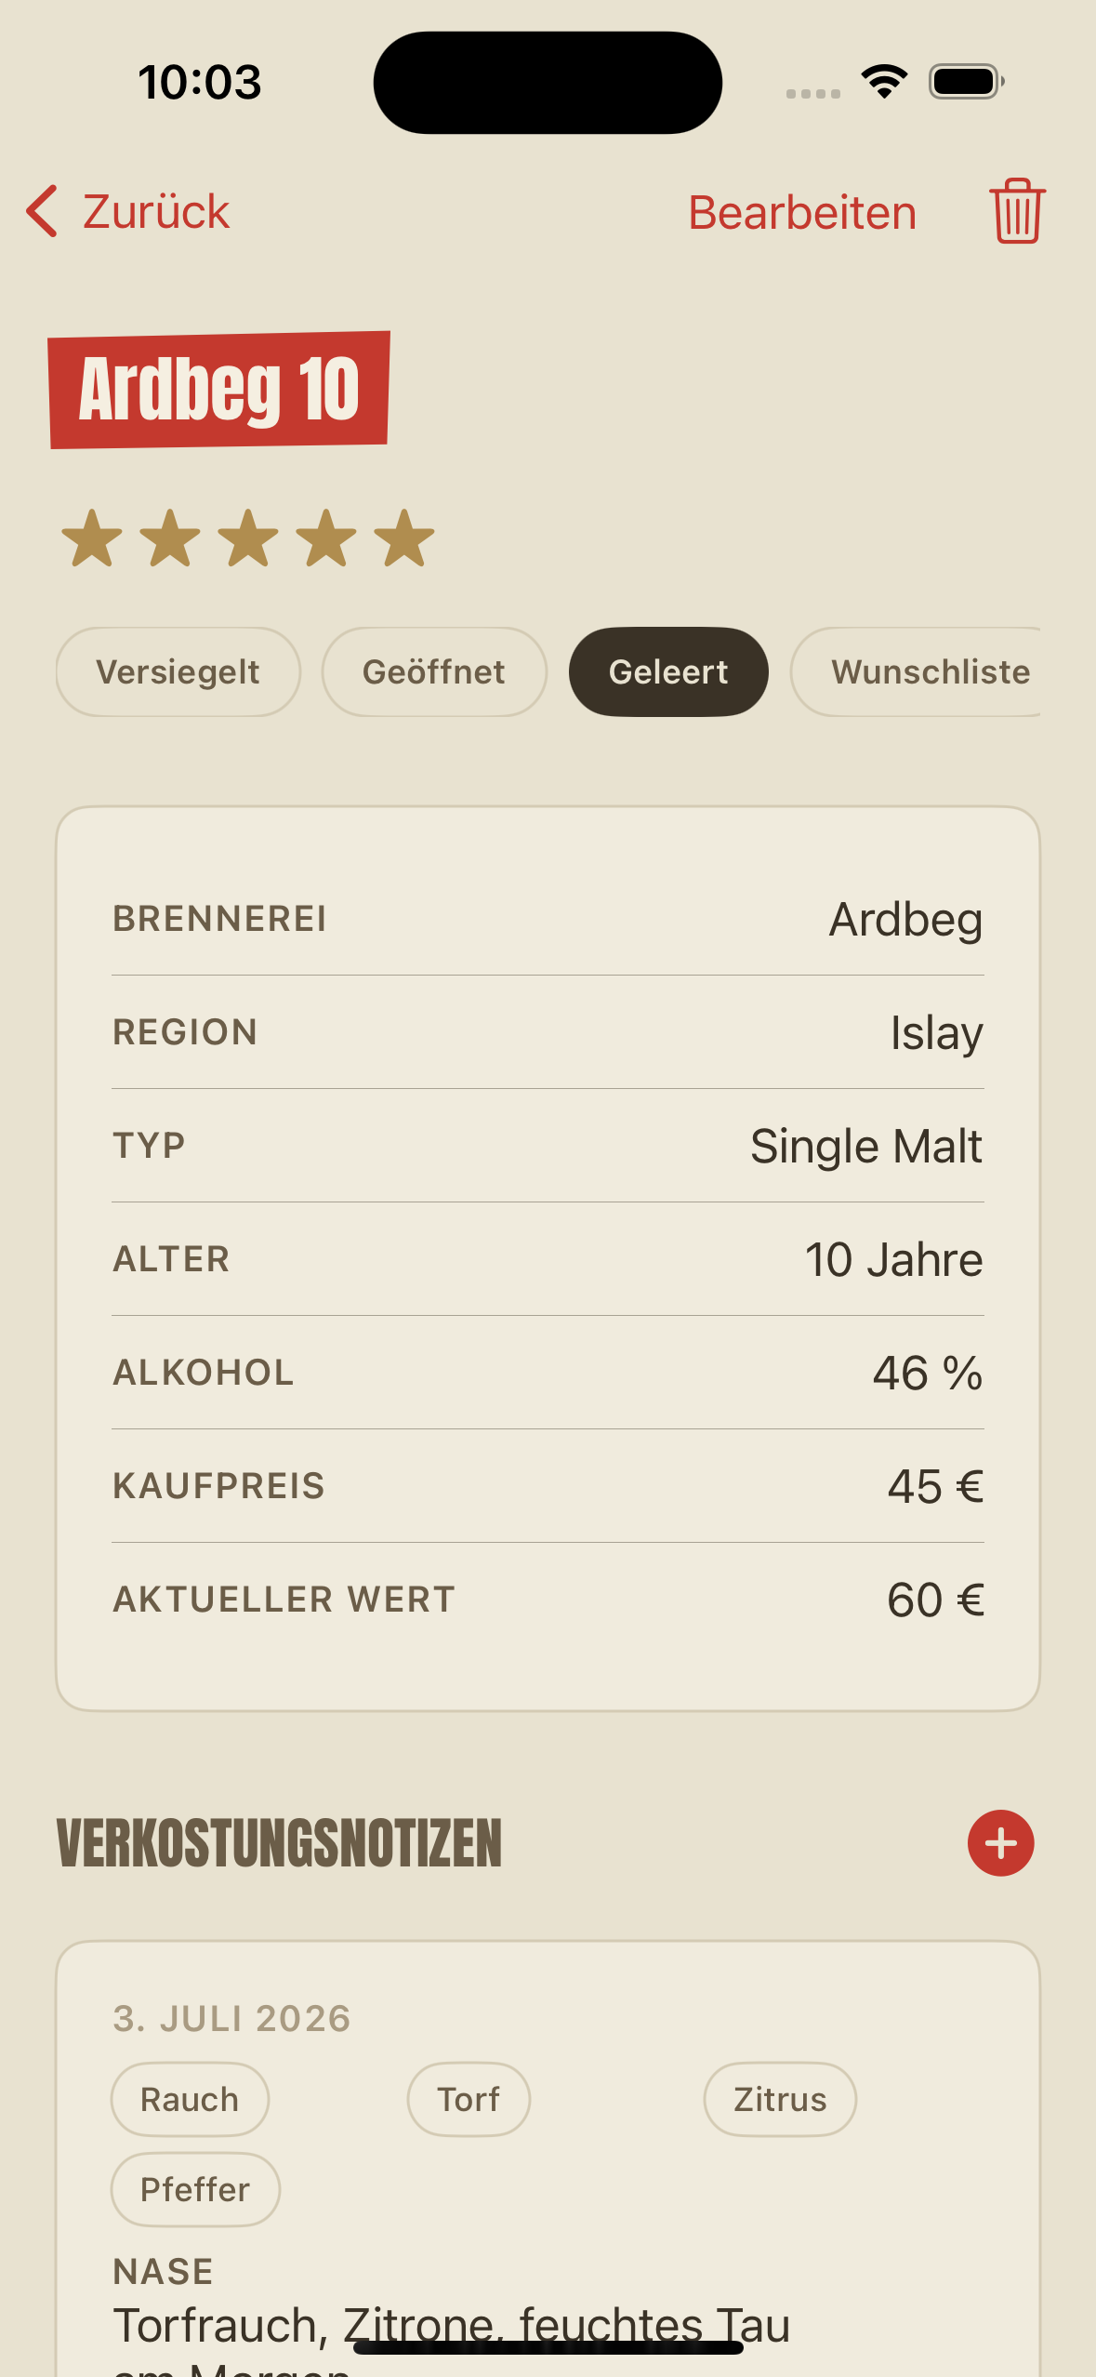Tap the Ardbeg 10 title banner
The image size is (1096, 2377).
point(219,390)
